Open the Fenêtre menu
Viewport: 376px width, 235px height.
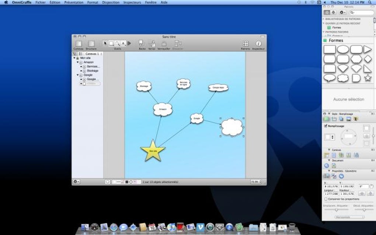pyautogui.click(x=151, y=3)
